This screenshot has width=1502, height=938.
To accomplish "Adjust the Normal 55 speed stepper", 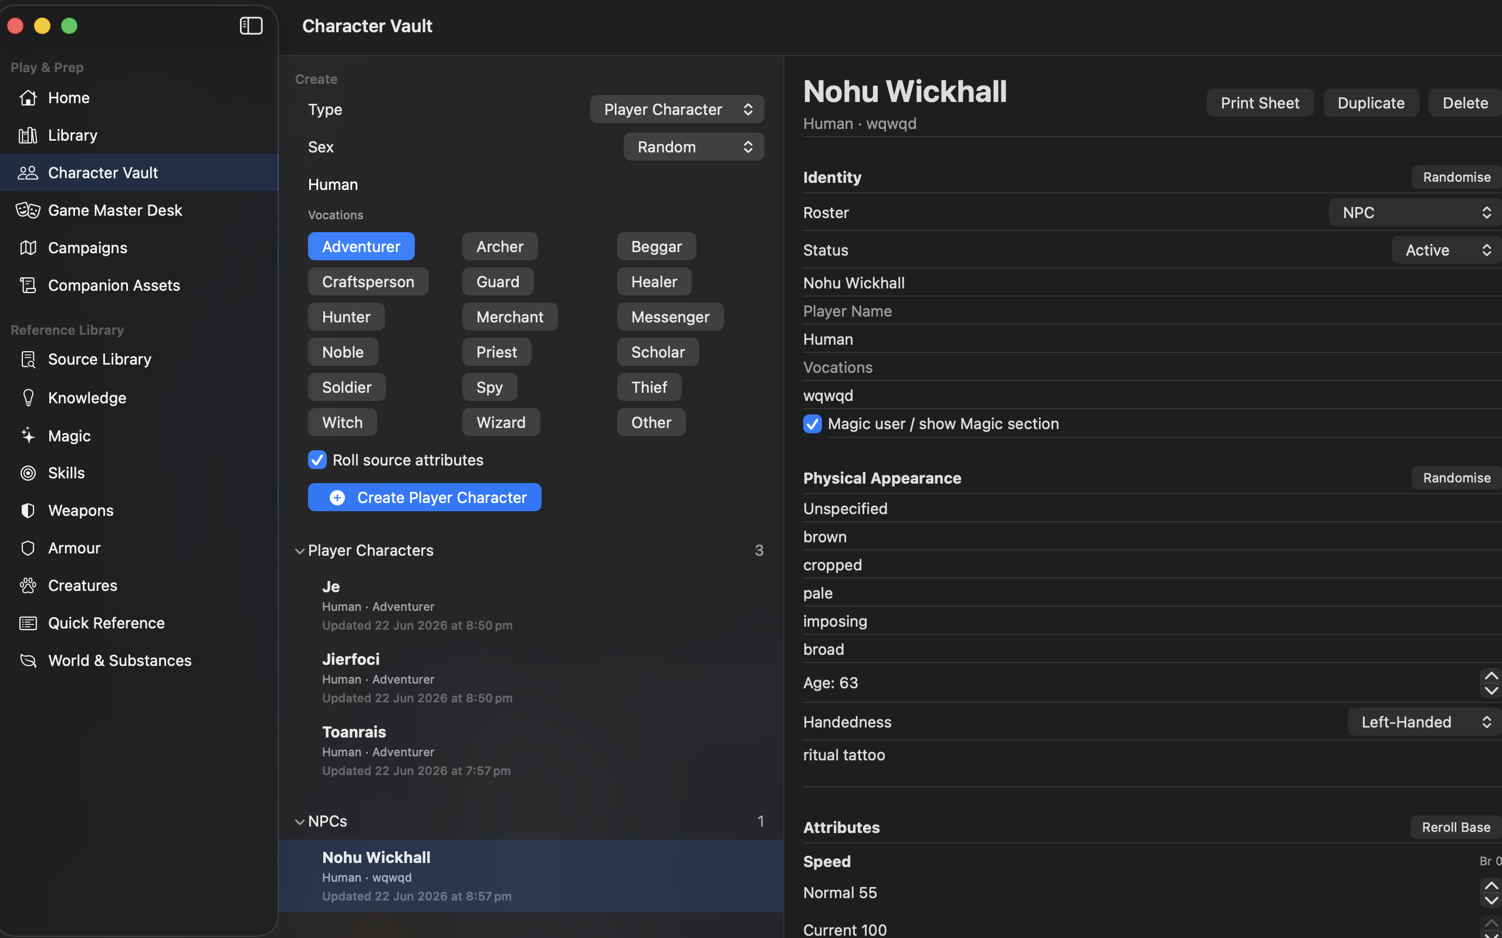I will pyautogui.click(x=1491, y=893).
